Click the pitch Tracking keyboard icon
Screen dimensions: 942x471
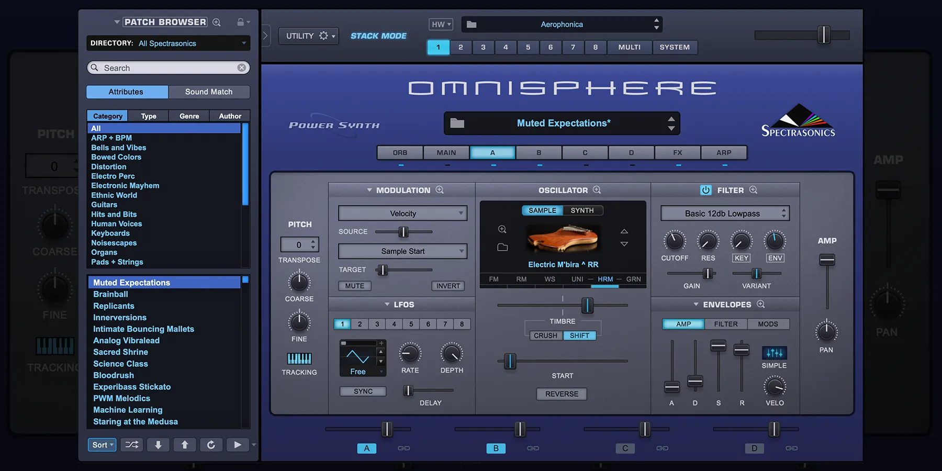point(299,360)
